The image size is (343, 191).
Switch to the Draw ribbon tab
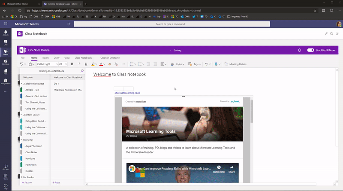(57, 58)
